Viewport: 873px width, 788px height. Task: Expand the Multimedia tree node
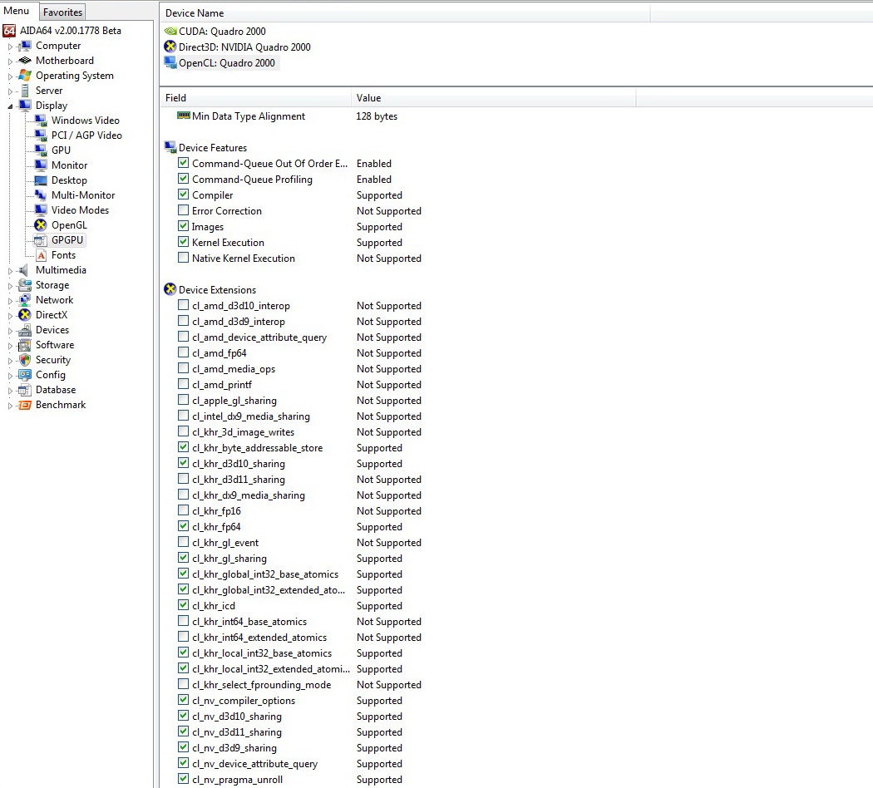click(x=10, y=272)
